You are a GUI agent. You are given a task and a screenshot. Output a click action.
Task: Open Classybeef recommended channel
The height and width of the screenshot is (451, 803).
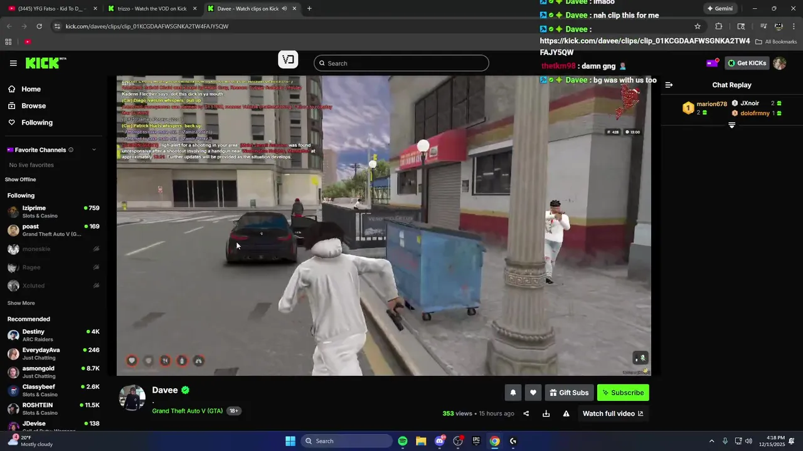tap(53, 390)
